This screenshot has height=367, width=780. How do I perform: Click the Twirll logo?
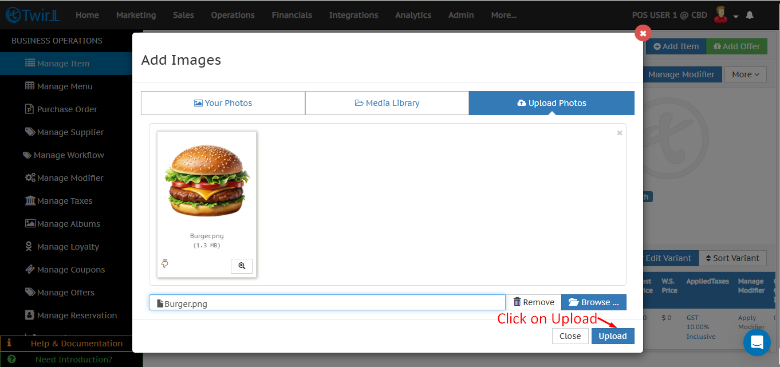point(33,15)
